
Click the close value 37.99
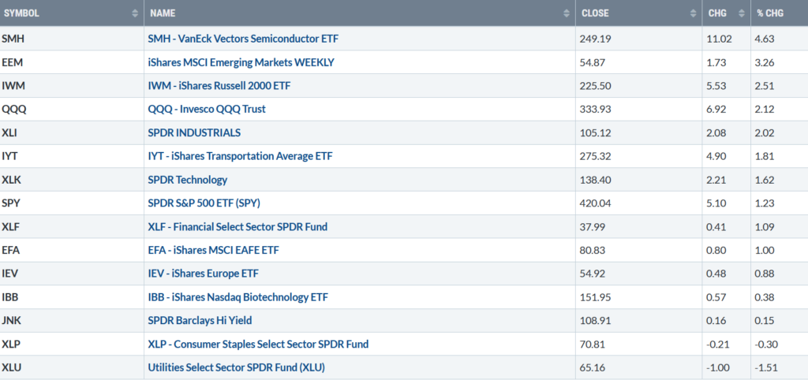click(593, 226)
